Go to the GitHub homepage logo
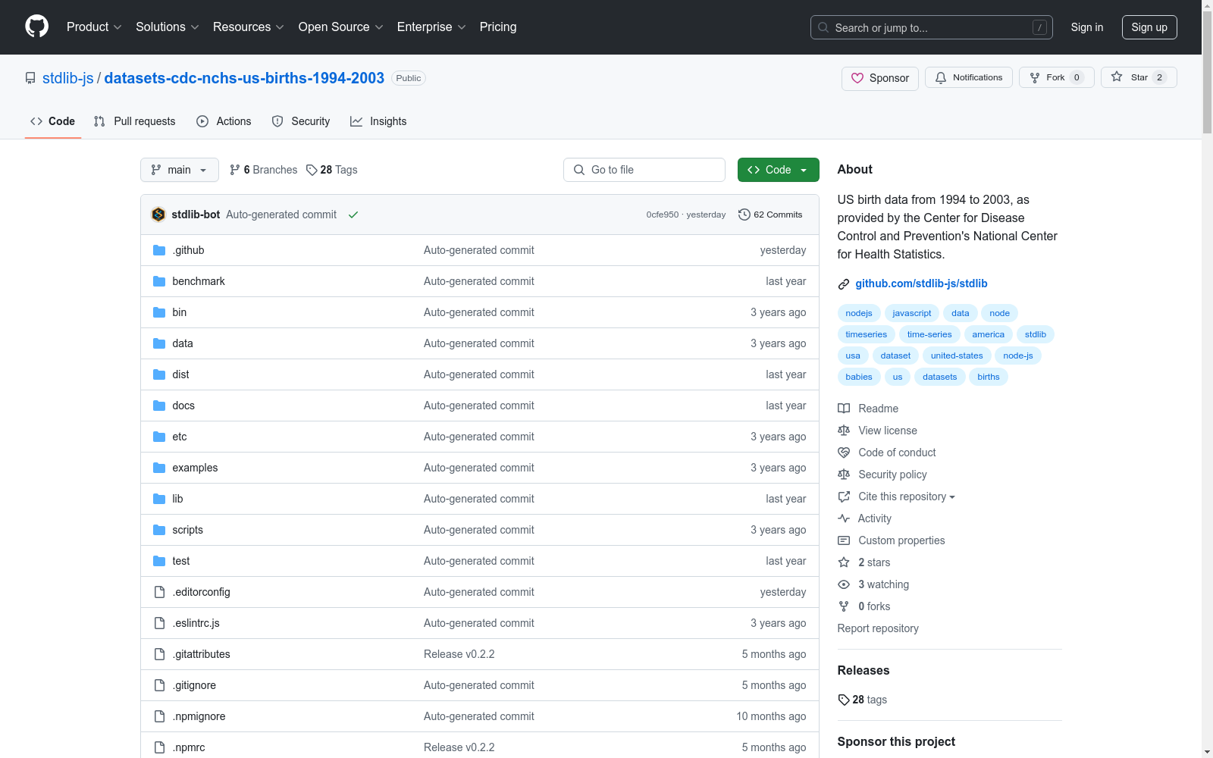Viewport: 1213px width, 758px height. (36, 27)
